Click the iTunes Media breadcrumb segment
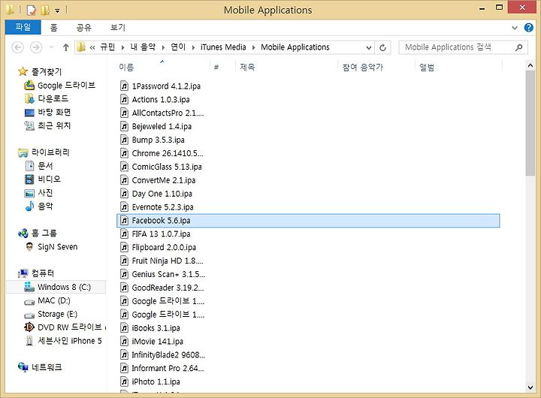This screenshot has height=398, width=541. (223, 47)
